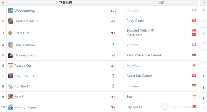Click the Japan flag next to MarkApp
207x112 pixels.
[194, 65]
